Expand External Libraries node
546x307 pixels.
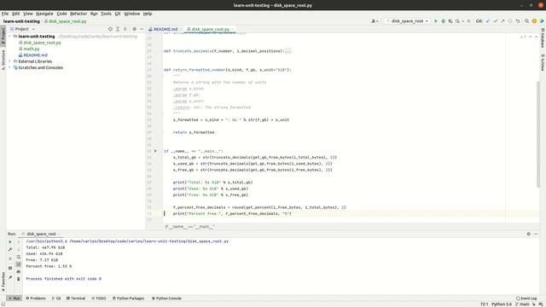[10, 61]
